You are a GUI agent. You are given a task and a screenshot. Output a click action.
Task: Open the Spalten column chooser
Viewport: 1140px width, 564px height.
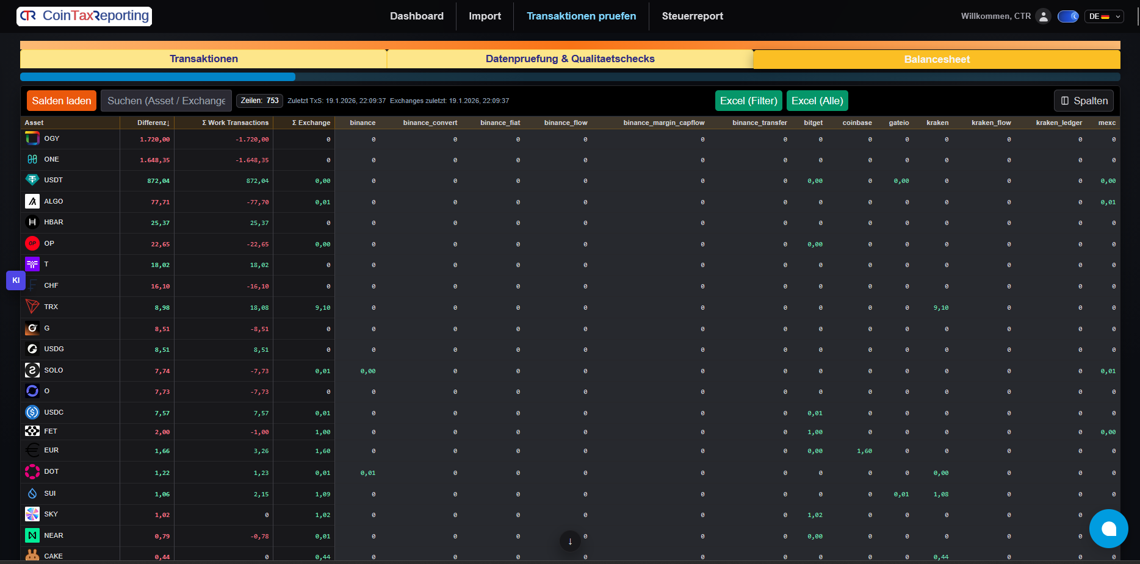[1084, 101]
